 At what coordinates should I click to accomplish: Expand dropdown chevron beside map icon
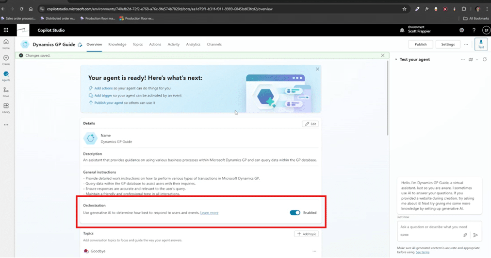(477, 60)
